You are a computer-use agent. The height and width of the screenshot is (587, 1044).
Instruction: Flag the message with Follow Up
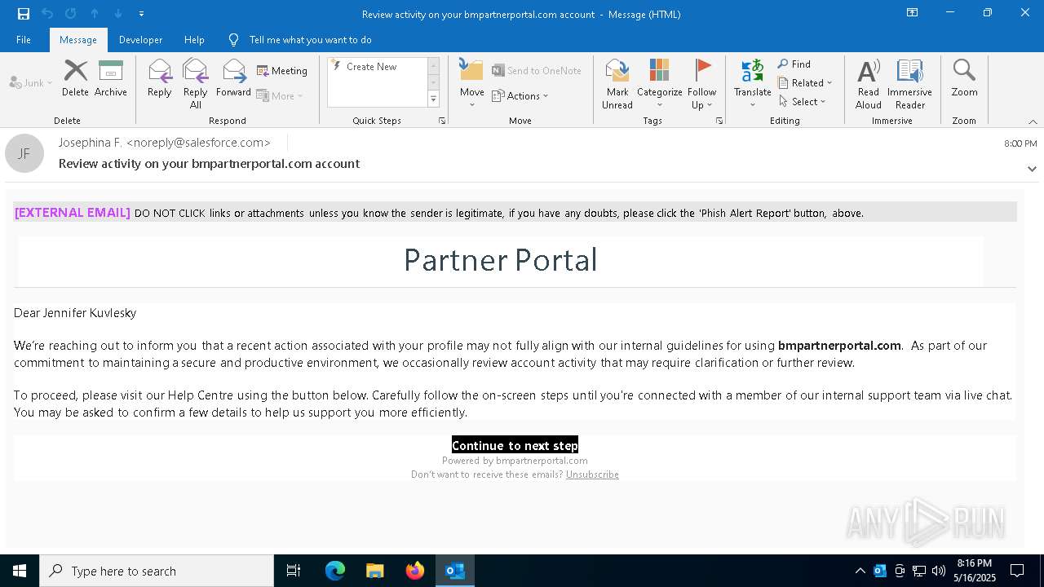pos(701,84)
